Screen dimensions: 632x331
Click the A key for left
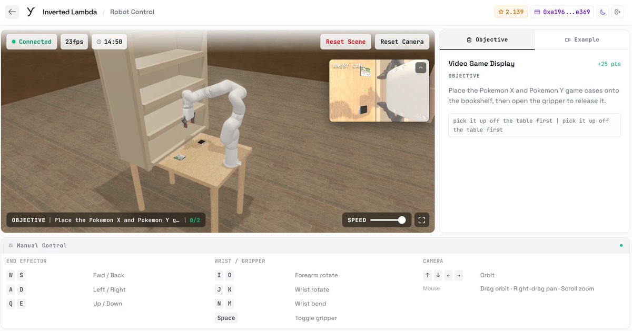pyautogui.click(x=11, y=289)
